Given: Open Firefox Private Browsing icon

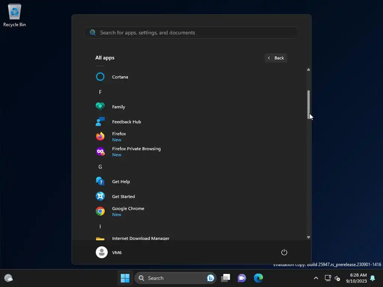Looking at the screenshot, I should (x=100, y=152).
